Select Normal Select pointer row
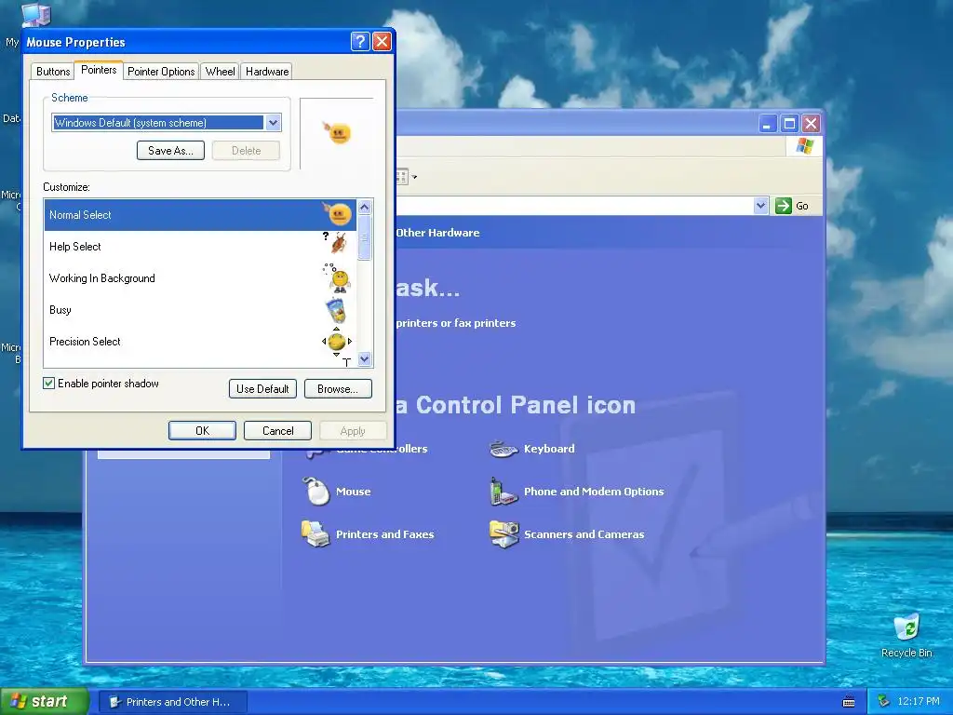This screenshot has width=953, height=715. tap(200, 215)
